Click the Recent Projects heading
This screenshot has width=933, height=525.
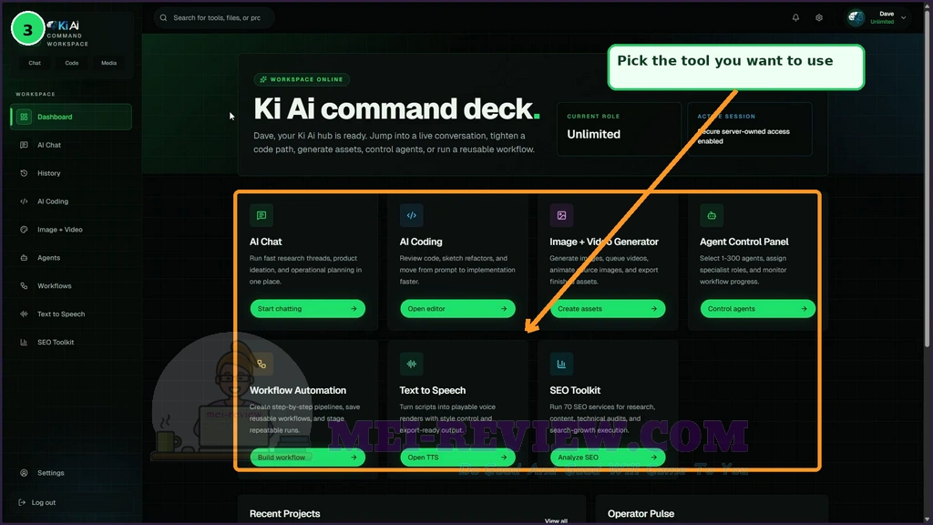pyautogui.click(x=284, y=514)
